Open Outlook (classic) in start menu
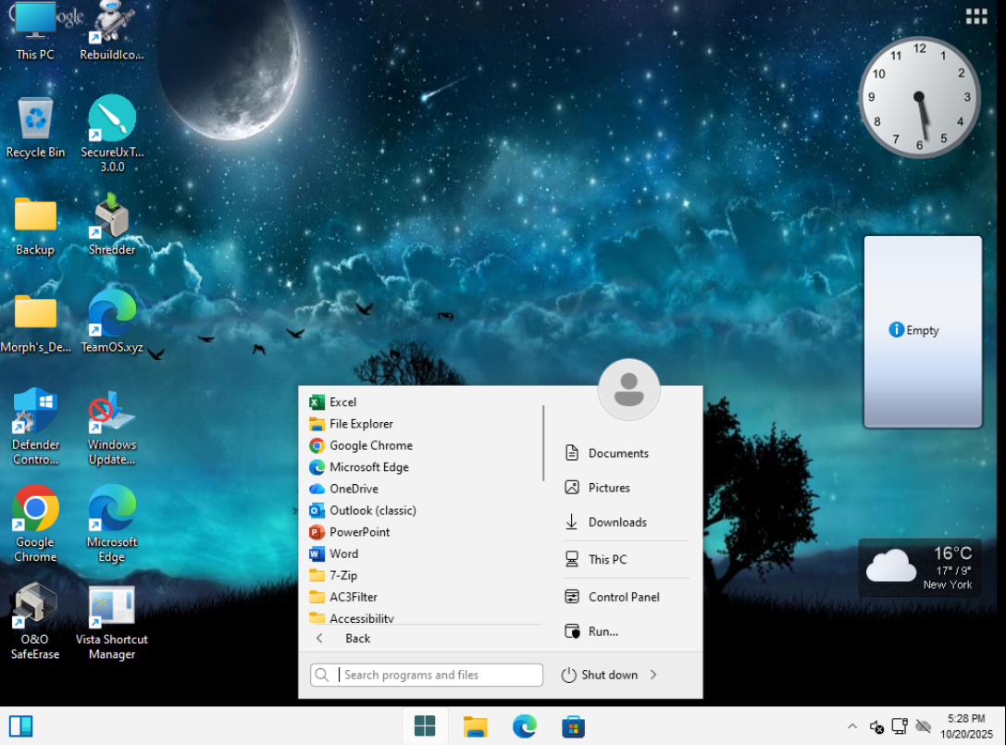Image resolution: width=1006 pixels, height=745 pixels. tap(372, 510)
